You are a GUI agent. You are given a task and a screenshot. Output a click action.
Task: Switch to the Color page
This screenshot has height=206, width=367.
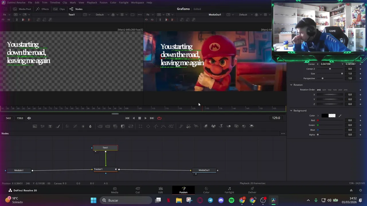[x=206, y=190]
